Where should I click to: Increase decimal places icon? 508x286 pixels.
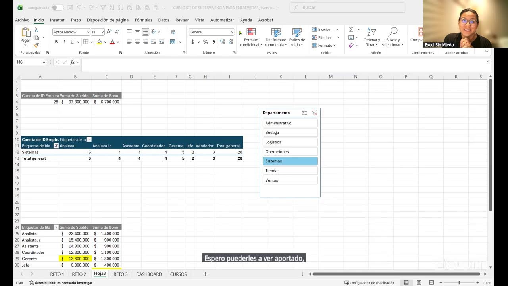222,42
